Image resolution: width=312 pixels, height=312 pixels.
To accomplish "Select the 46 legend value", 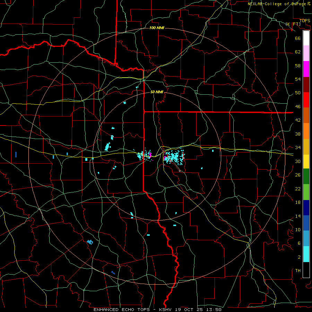I will [x=298, y=107].
